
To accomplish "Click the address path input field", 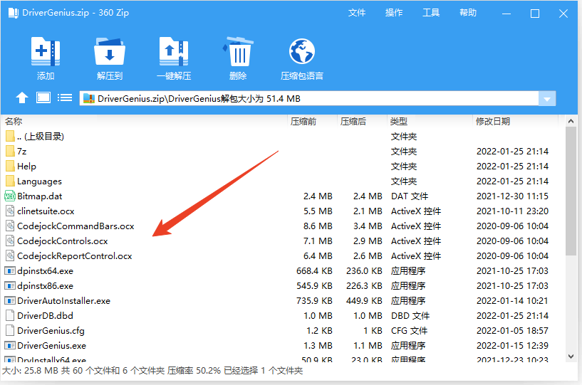I will (313, 99).
